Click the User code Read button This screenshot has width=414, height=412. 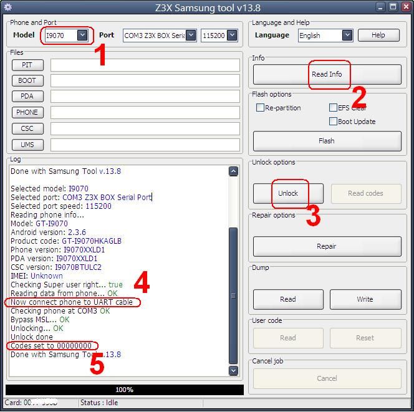point(288,338)
